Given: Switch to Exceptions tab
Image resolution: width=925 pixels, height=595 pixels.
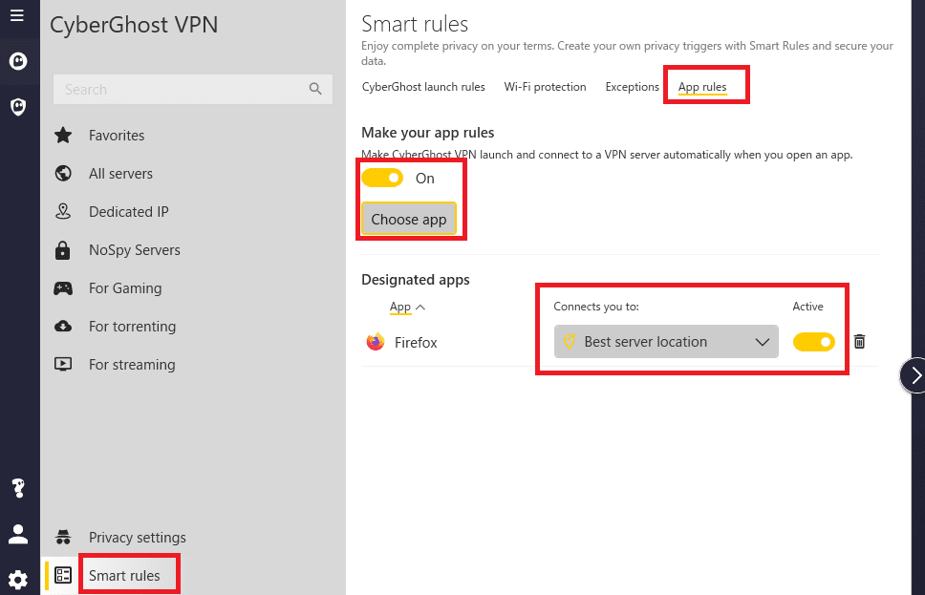Looking at the screenshot, I should [x=632, y=87].
